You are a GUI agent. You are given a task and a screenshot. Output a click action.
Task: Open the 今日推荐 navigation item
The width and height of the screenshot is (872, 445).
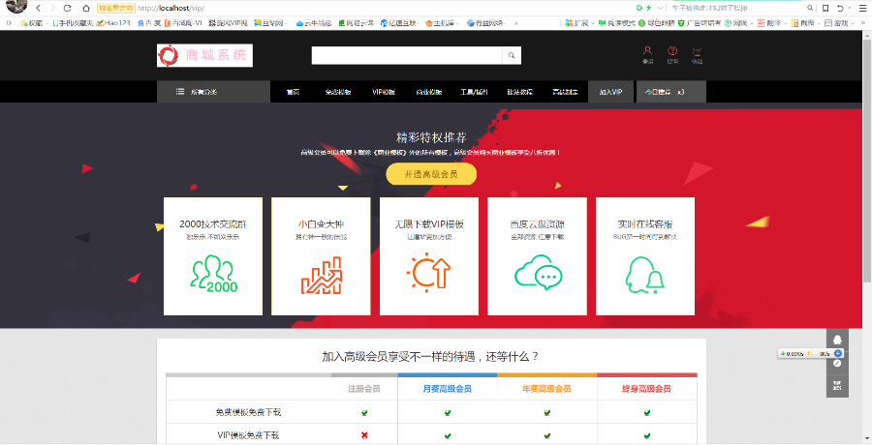coord(664,92)
